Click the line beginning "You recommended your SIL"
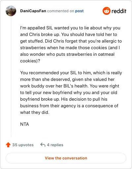This screenshot has height=169, width=132. click(71, 73)
